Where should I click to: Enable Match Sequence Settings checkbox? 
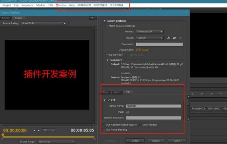(x=107, y=26)
